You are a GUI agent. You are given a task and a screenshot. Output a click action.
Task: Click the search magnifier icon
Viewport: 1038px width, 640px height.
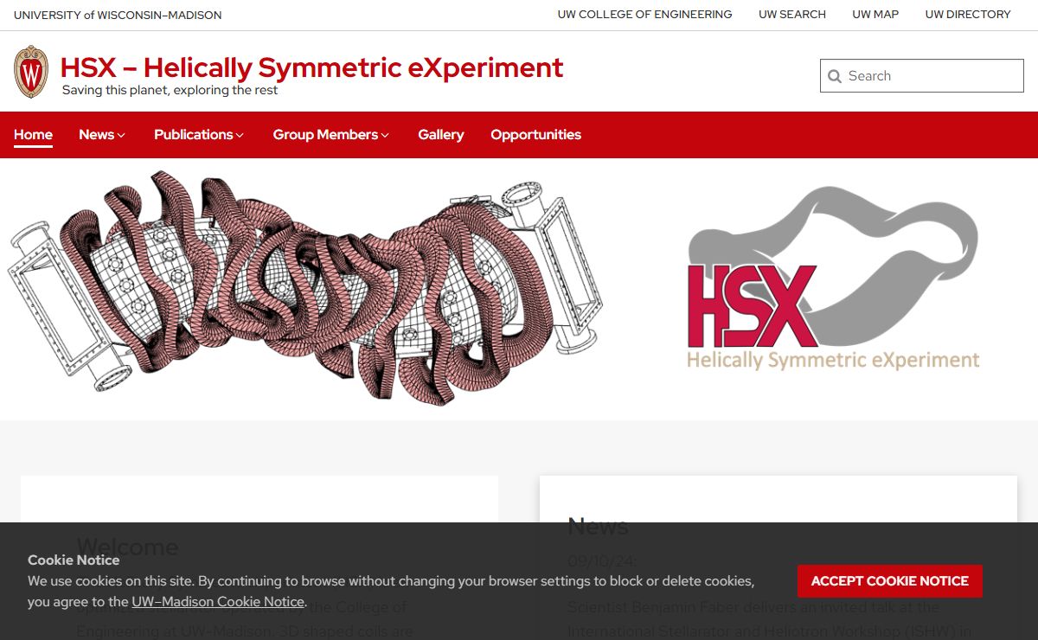coord(835,76)
